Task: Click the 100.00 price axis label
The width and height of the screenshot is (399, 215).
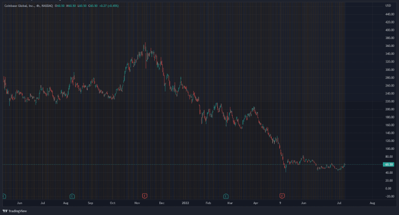Action: (x=390, y=149)
